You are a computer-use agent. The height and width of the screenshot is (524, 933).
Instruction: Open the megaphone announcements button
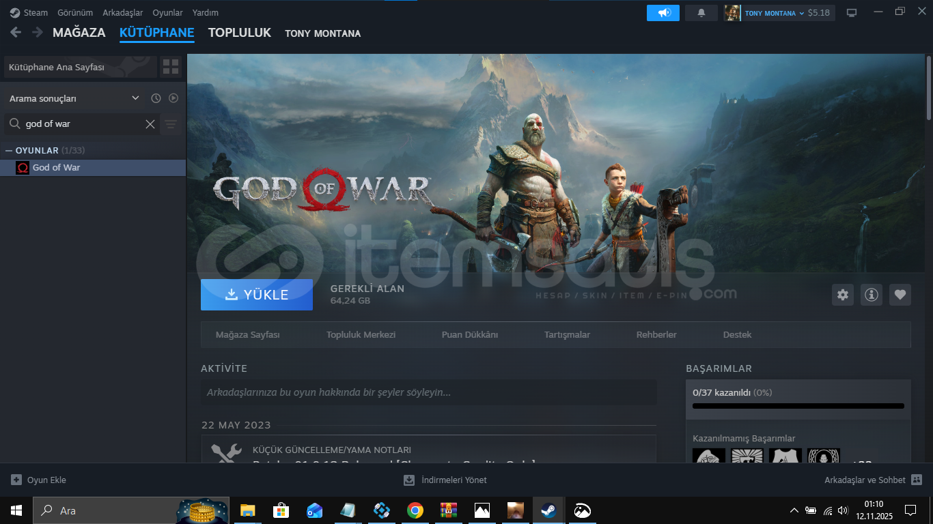[663, 12]
